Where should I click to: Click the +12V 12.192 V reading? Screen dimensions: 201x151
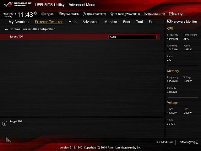(x=172, y=113)
